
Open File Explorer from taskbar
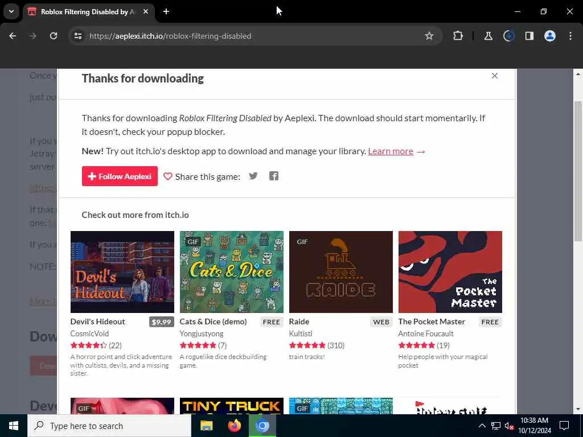[x=206, y=426]
